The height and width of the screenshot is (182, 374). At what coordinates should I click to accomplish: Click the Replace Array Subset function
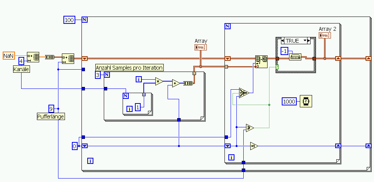tap(261, 62)
